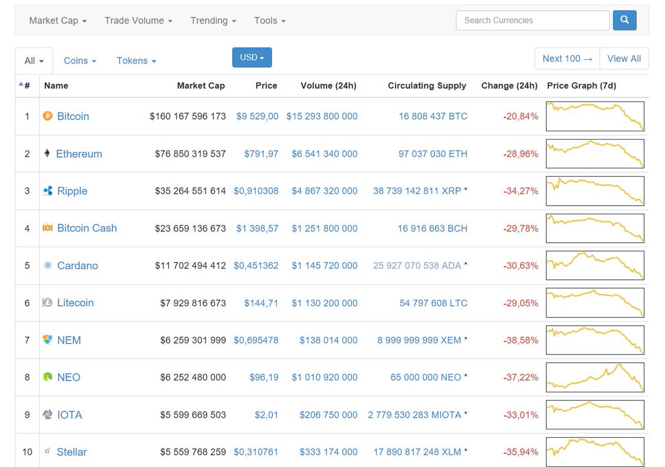
Task: Click NEO 7d price graph
Action: pyautogui.click(x=595, y=377)
